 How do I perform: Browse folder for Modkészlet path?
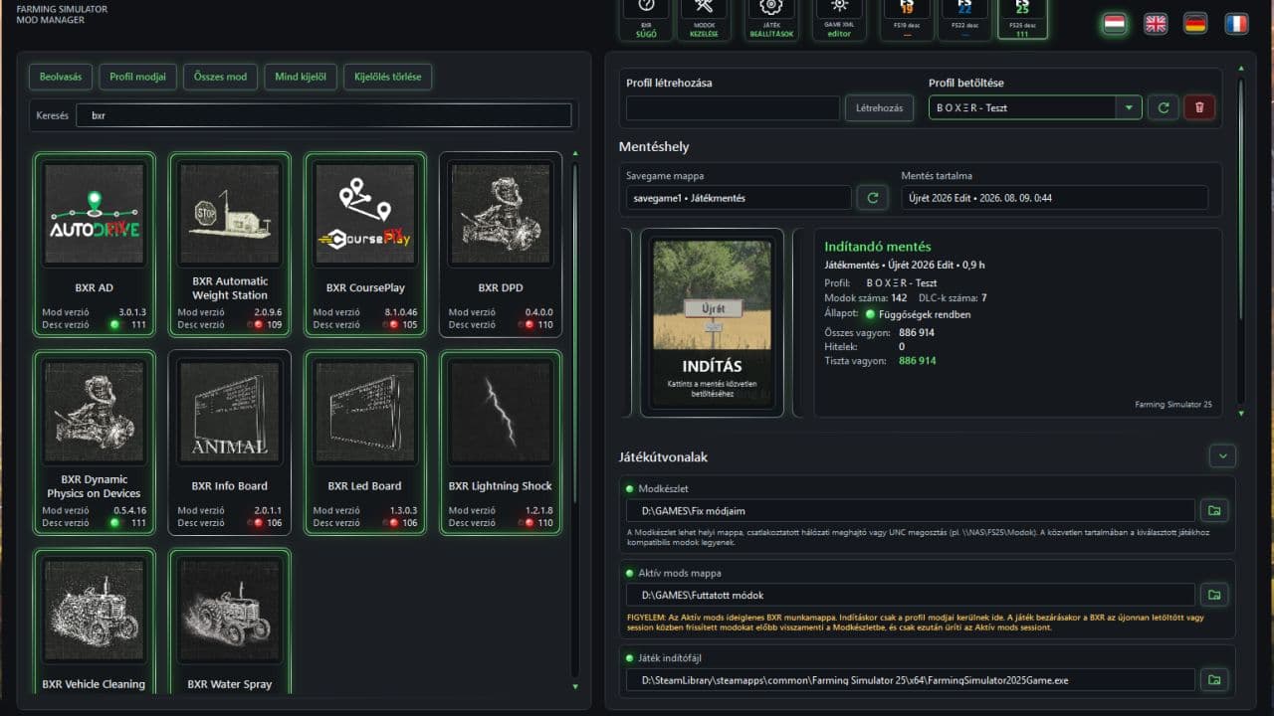(1214, 511)
